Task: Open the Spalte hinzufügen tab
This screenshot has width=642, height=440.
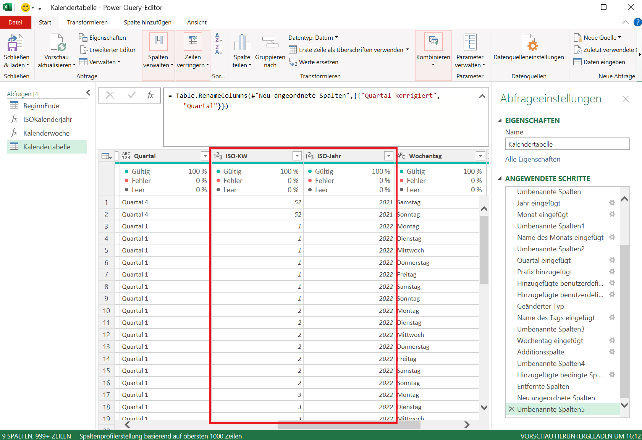Action: tap(147, 23)
